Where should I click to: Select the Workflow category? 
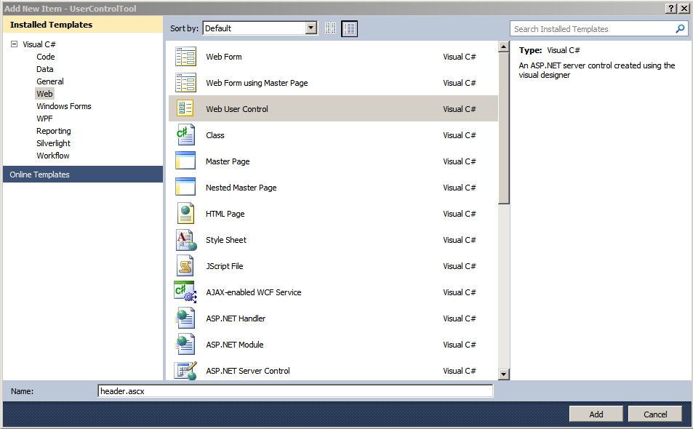(52, 156)
